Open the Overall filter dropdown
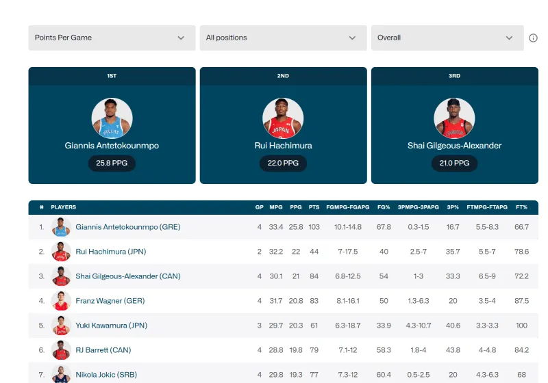Image resolution: width=548 pixels, height=383 pixels. click(x=447, y=38)
